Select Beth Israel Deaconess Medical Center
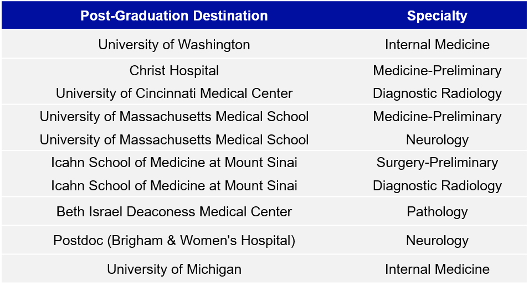 coord(174,211)
